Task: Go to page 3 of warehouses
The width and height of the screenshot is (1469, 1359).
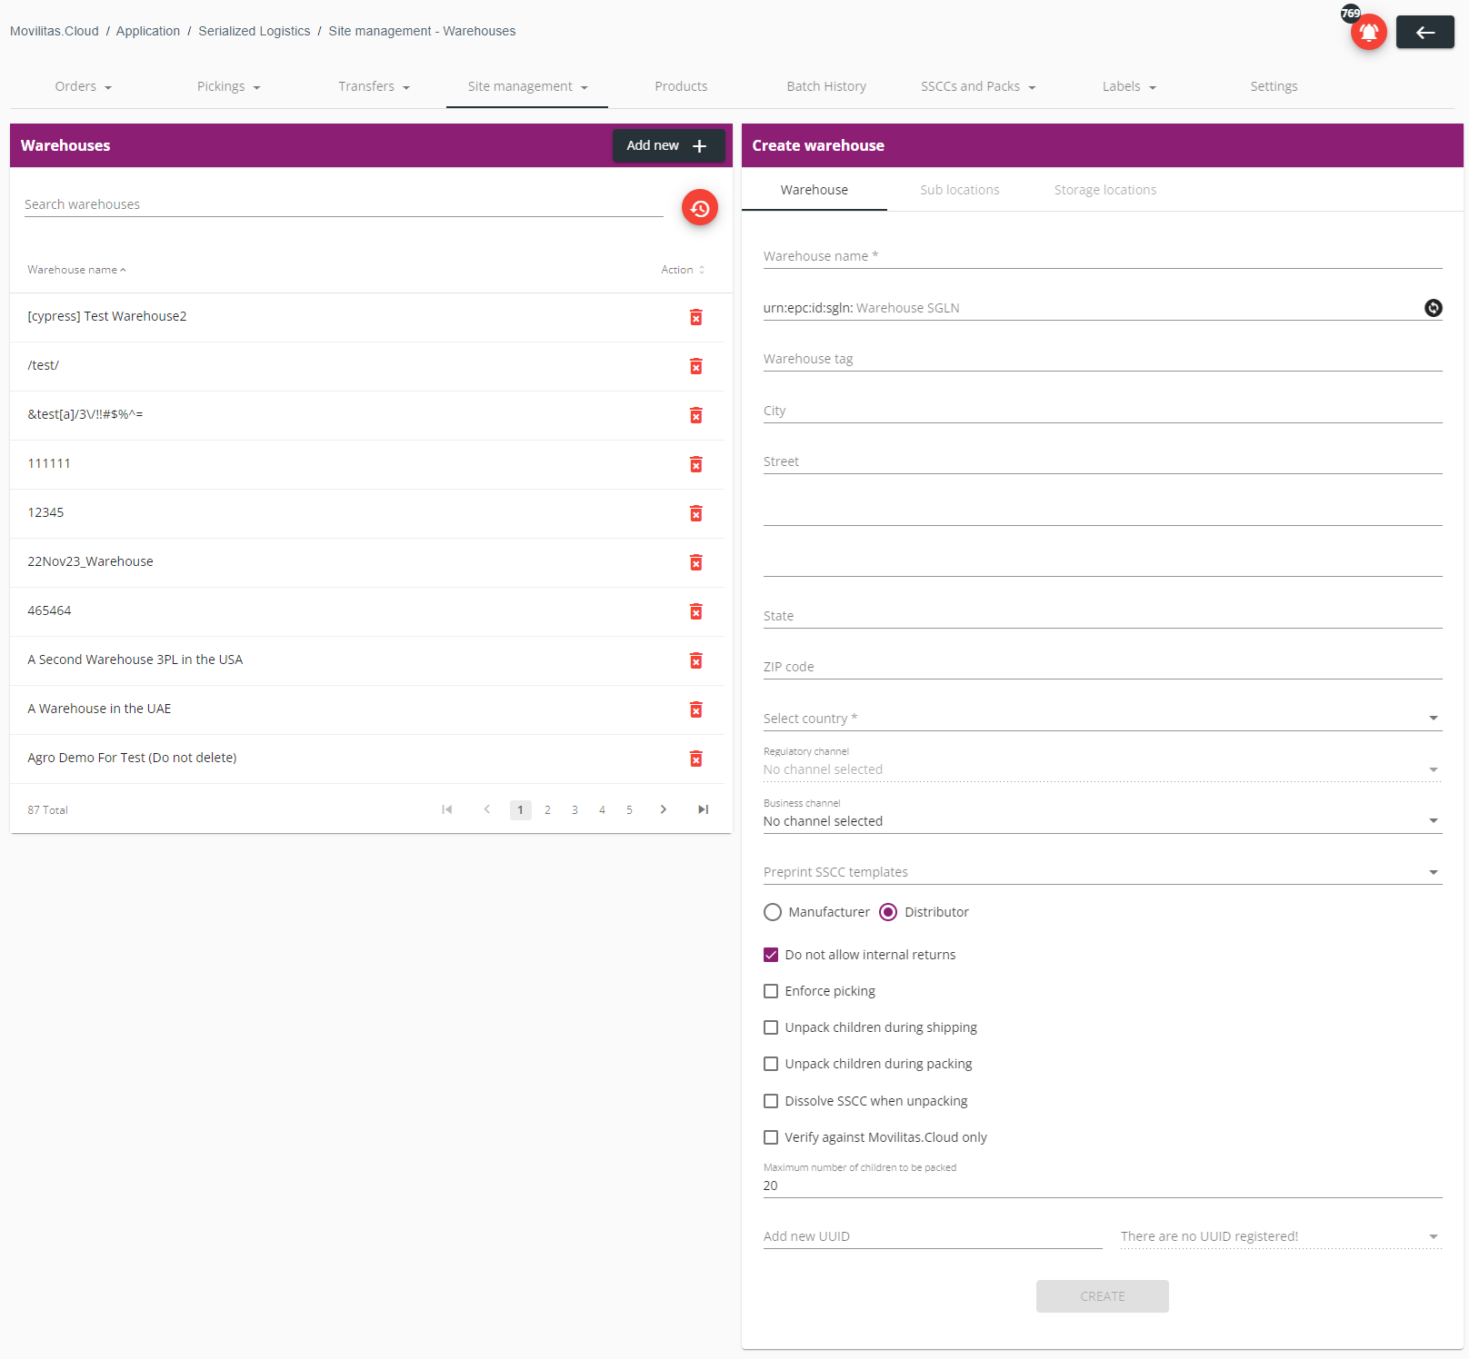Action: [x=575, y=809]
